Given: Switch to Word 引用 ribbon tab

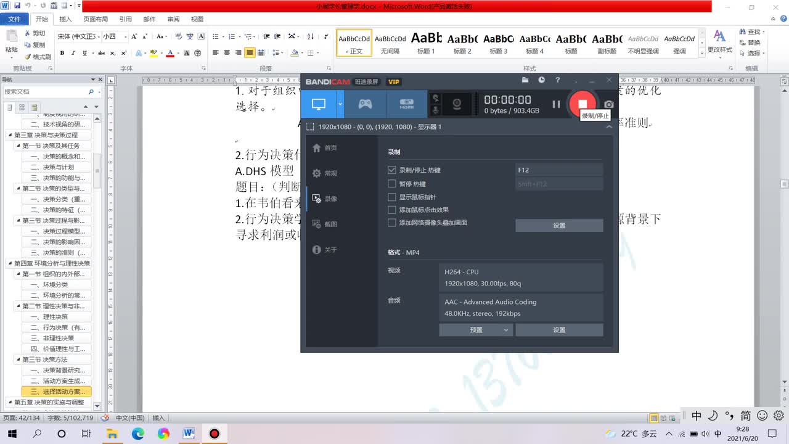Looking at the screenshot, I should click(x=125, y=19).
